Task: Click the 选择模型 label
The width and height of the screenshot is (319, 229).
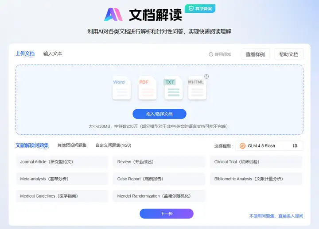Action: click(223, 146)
